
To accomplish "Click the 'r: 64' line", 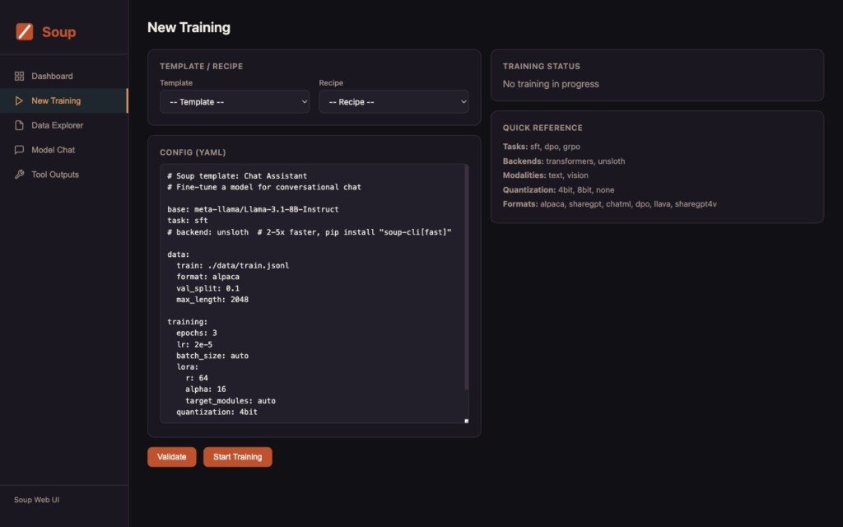I will coord(196,378).
